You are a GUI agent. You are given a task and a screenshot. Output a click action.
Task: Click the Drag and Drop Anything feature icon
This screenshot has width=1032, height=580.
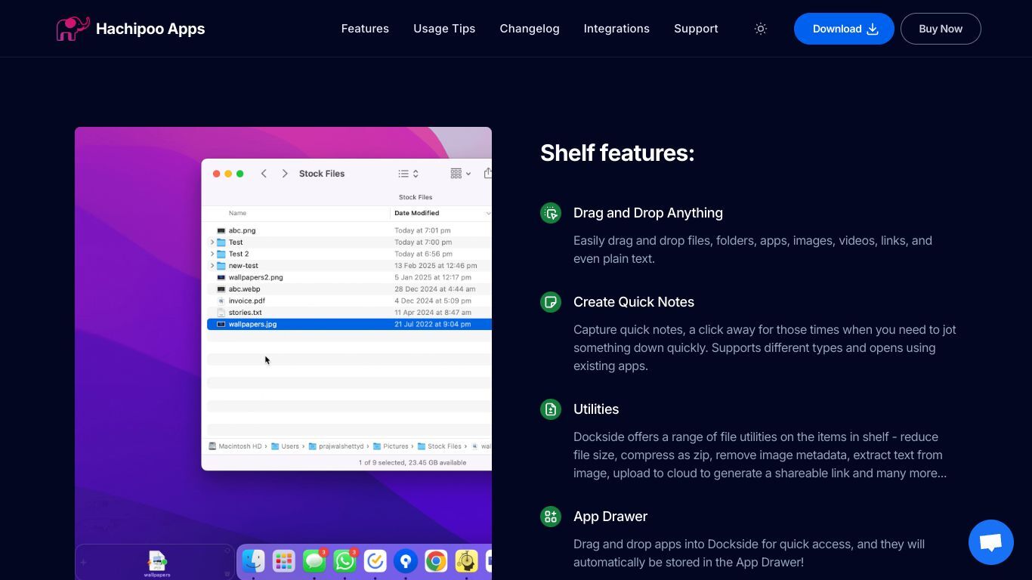551,213
